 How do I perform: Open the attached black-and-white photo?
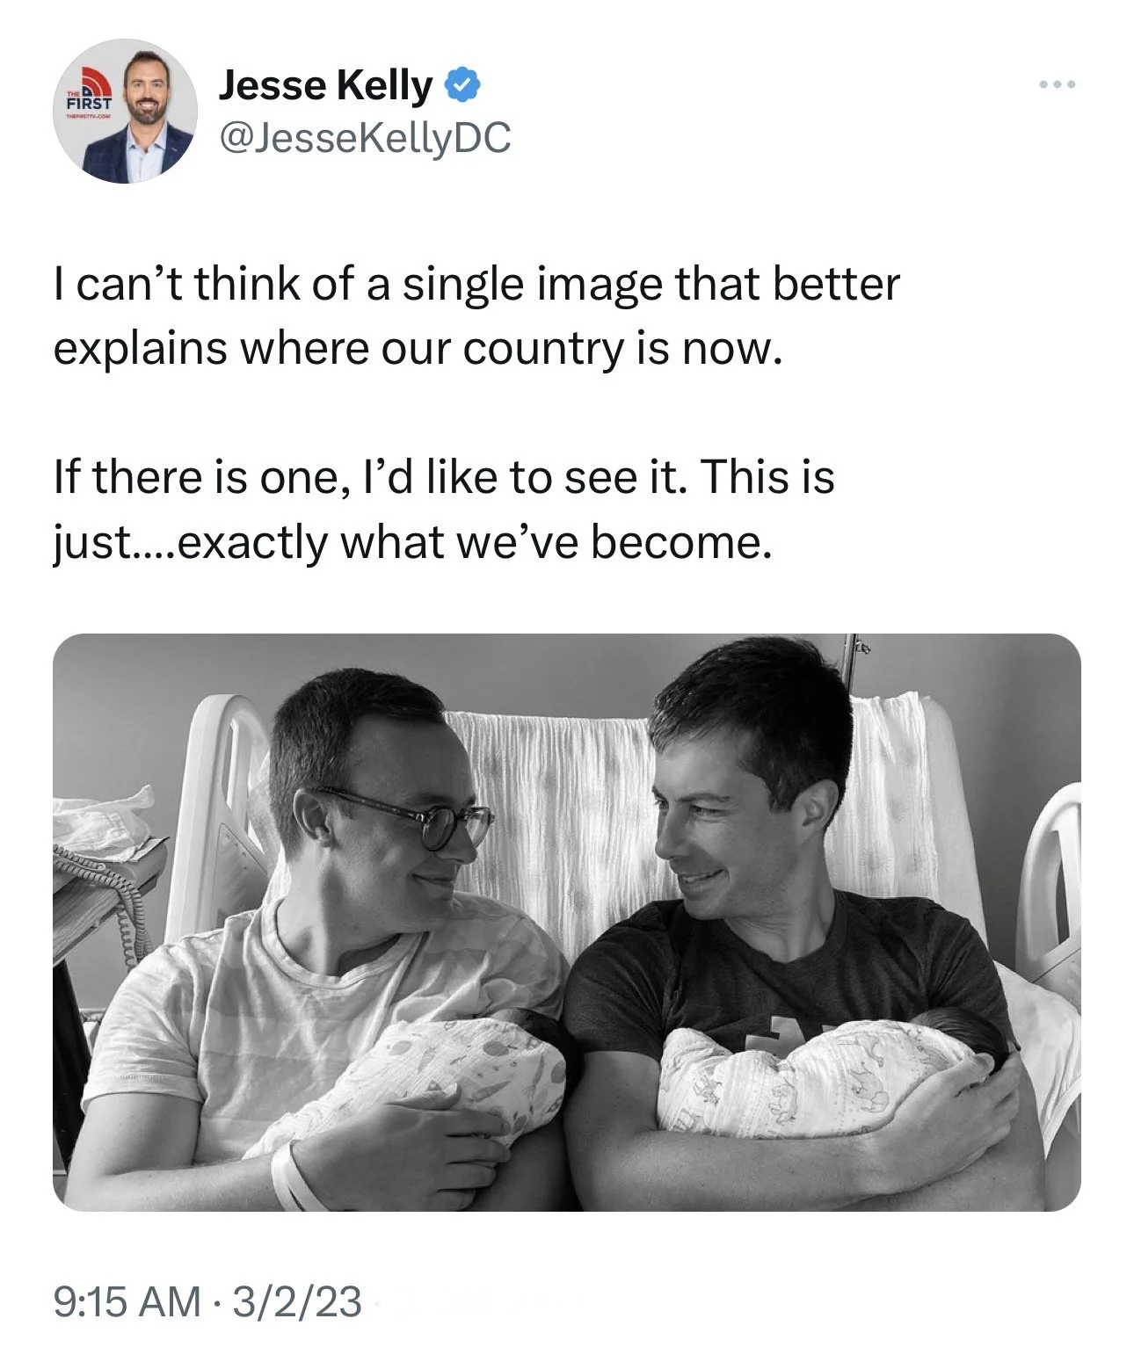coord(566,921)
